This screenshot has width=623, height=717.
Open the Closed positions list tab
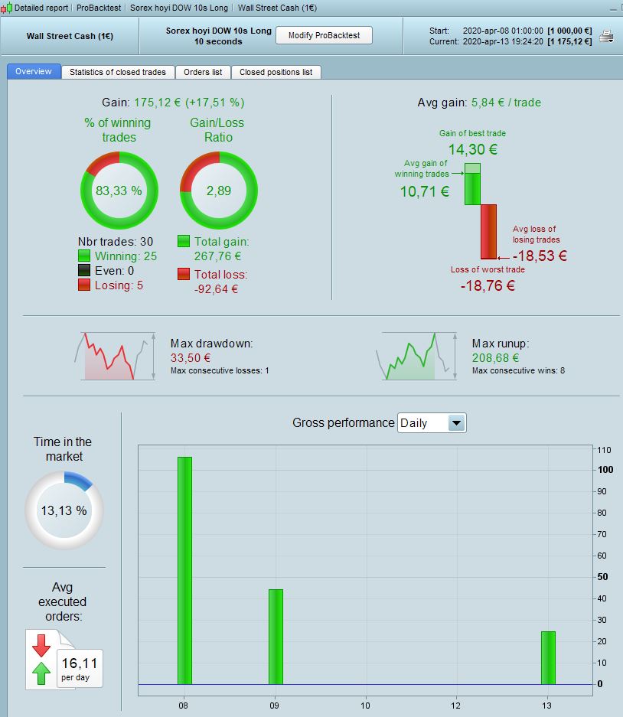tap(276, 72)
